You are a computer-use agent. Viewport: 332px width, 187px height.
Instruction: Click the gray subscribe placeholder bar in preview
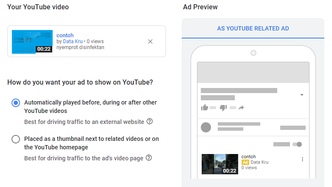293,128
